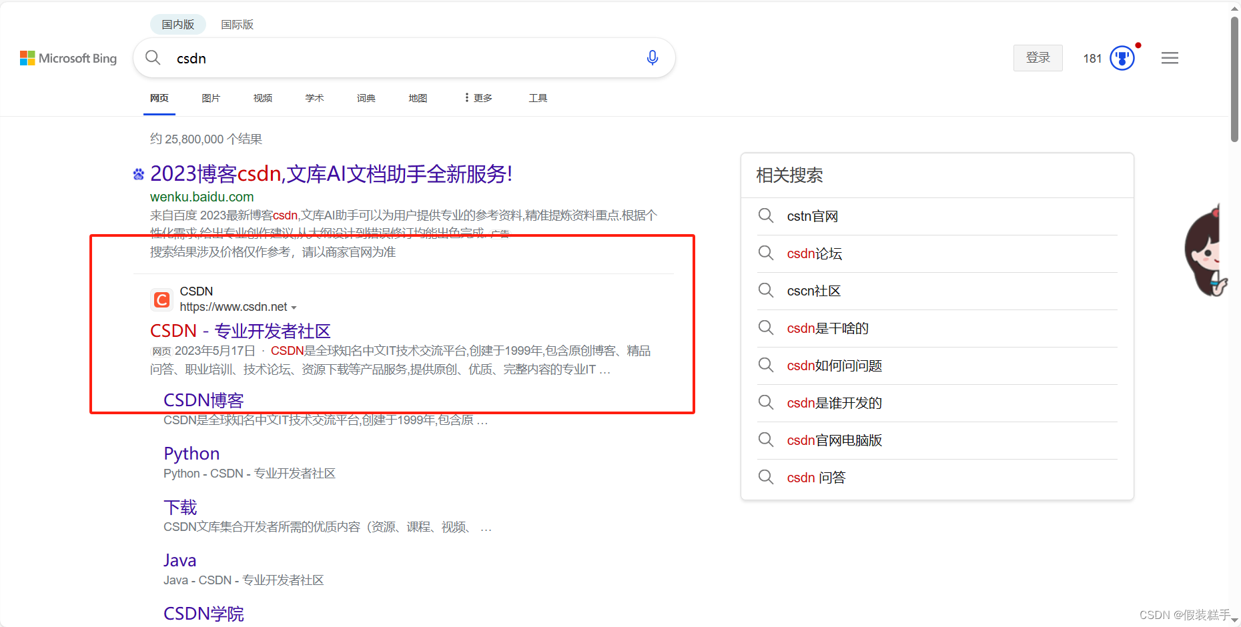The width and height of the screenshot is (1241, 627).
Task: Click the search icon beside cstn官网
Action: [x=766, y=216]
